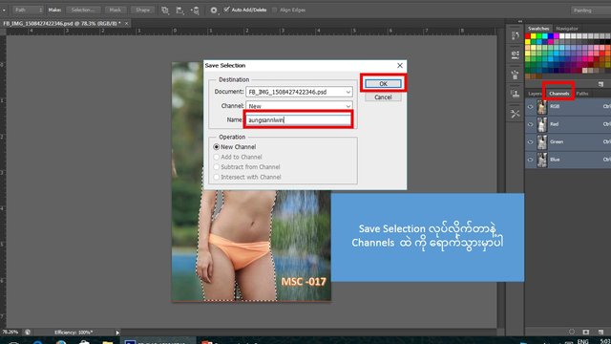This screenshot has width=611, height=344.
Task: Open the Tool Presets crossed-tools icon
Action: pos(516,114)
